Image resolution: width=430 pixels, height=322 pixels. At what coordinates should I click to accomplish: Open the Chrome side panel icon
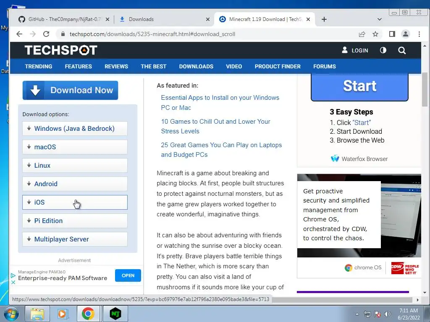392,34
